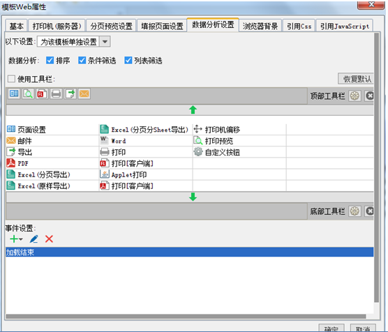Image resolution: width=388 pixels, height=332 pixels.
Task: Clear the bottom toolbar with its X icon
Action: pyautogui.click(x=369, y=211)
